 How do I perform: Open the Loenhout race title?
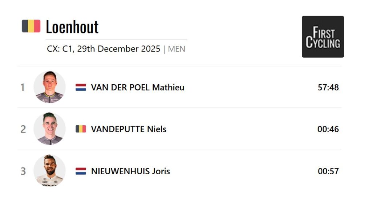[72, 27]
